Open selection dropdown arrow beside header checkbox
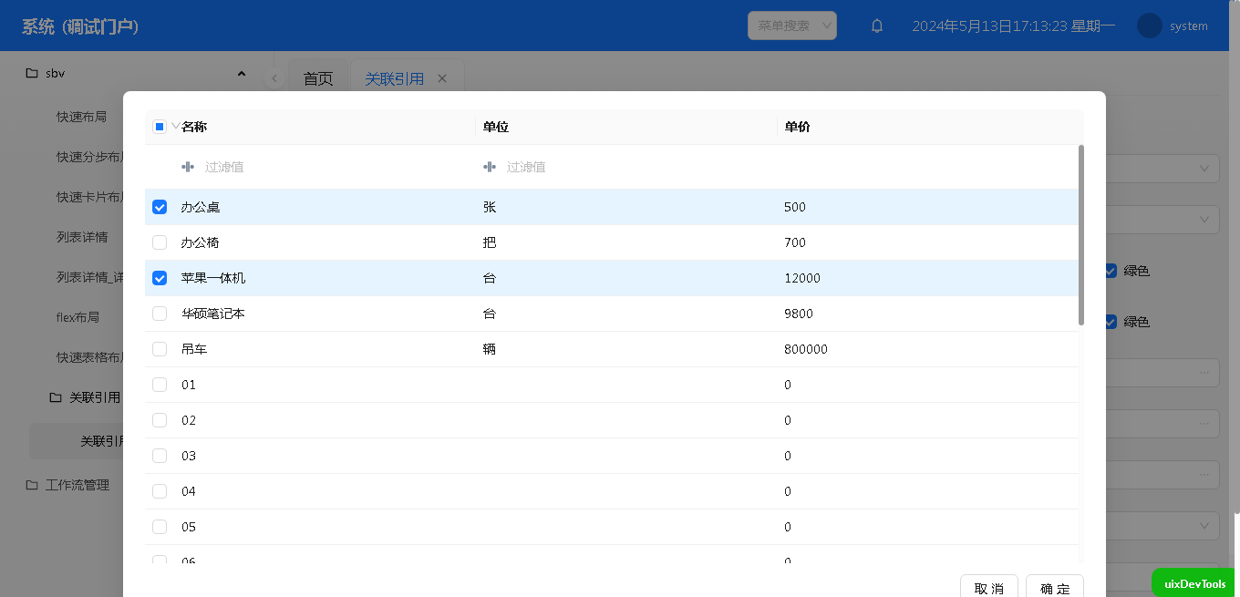This screenshot has width=1240, height=597. pyautogui.click(x=175, y=127)
